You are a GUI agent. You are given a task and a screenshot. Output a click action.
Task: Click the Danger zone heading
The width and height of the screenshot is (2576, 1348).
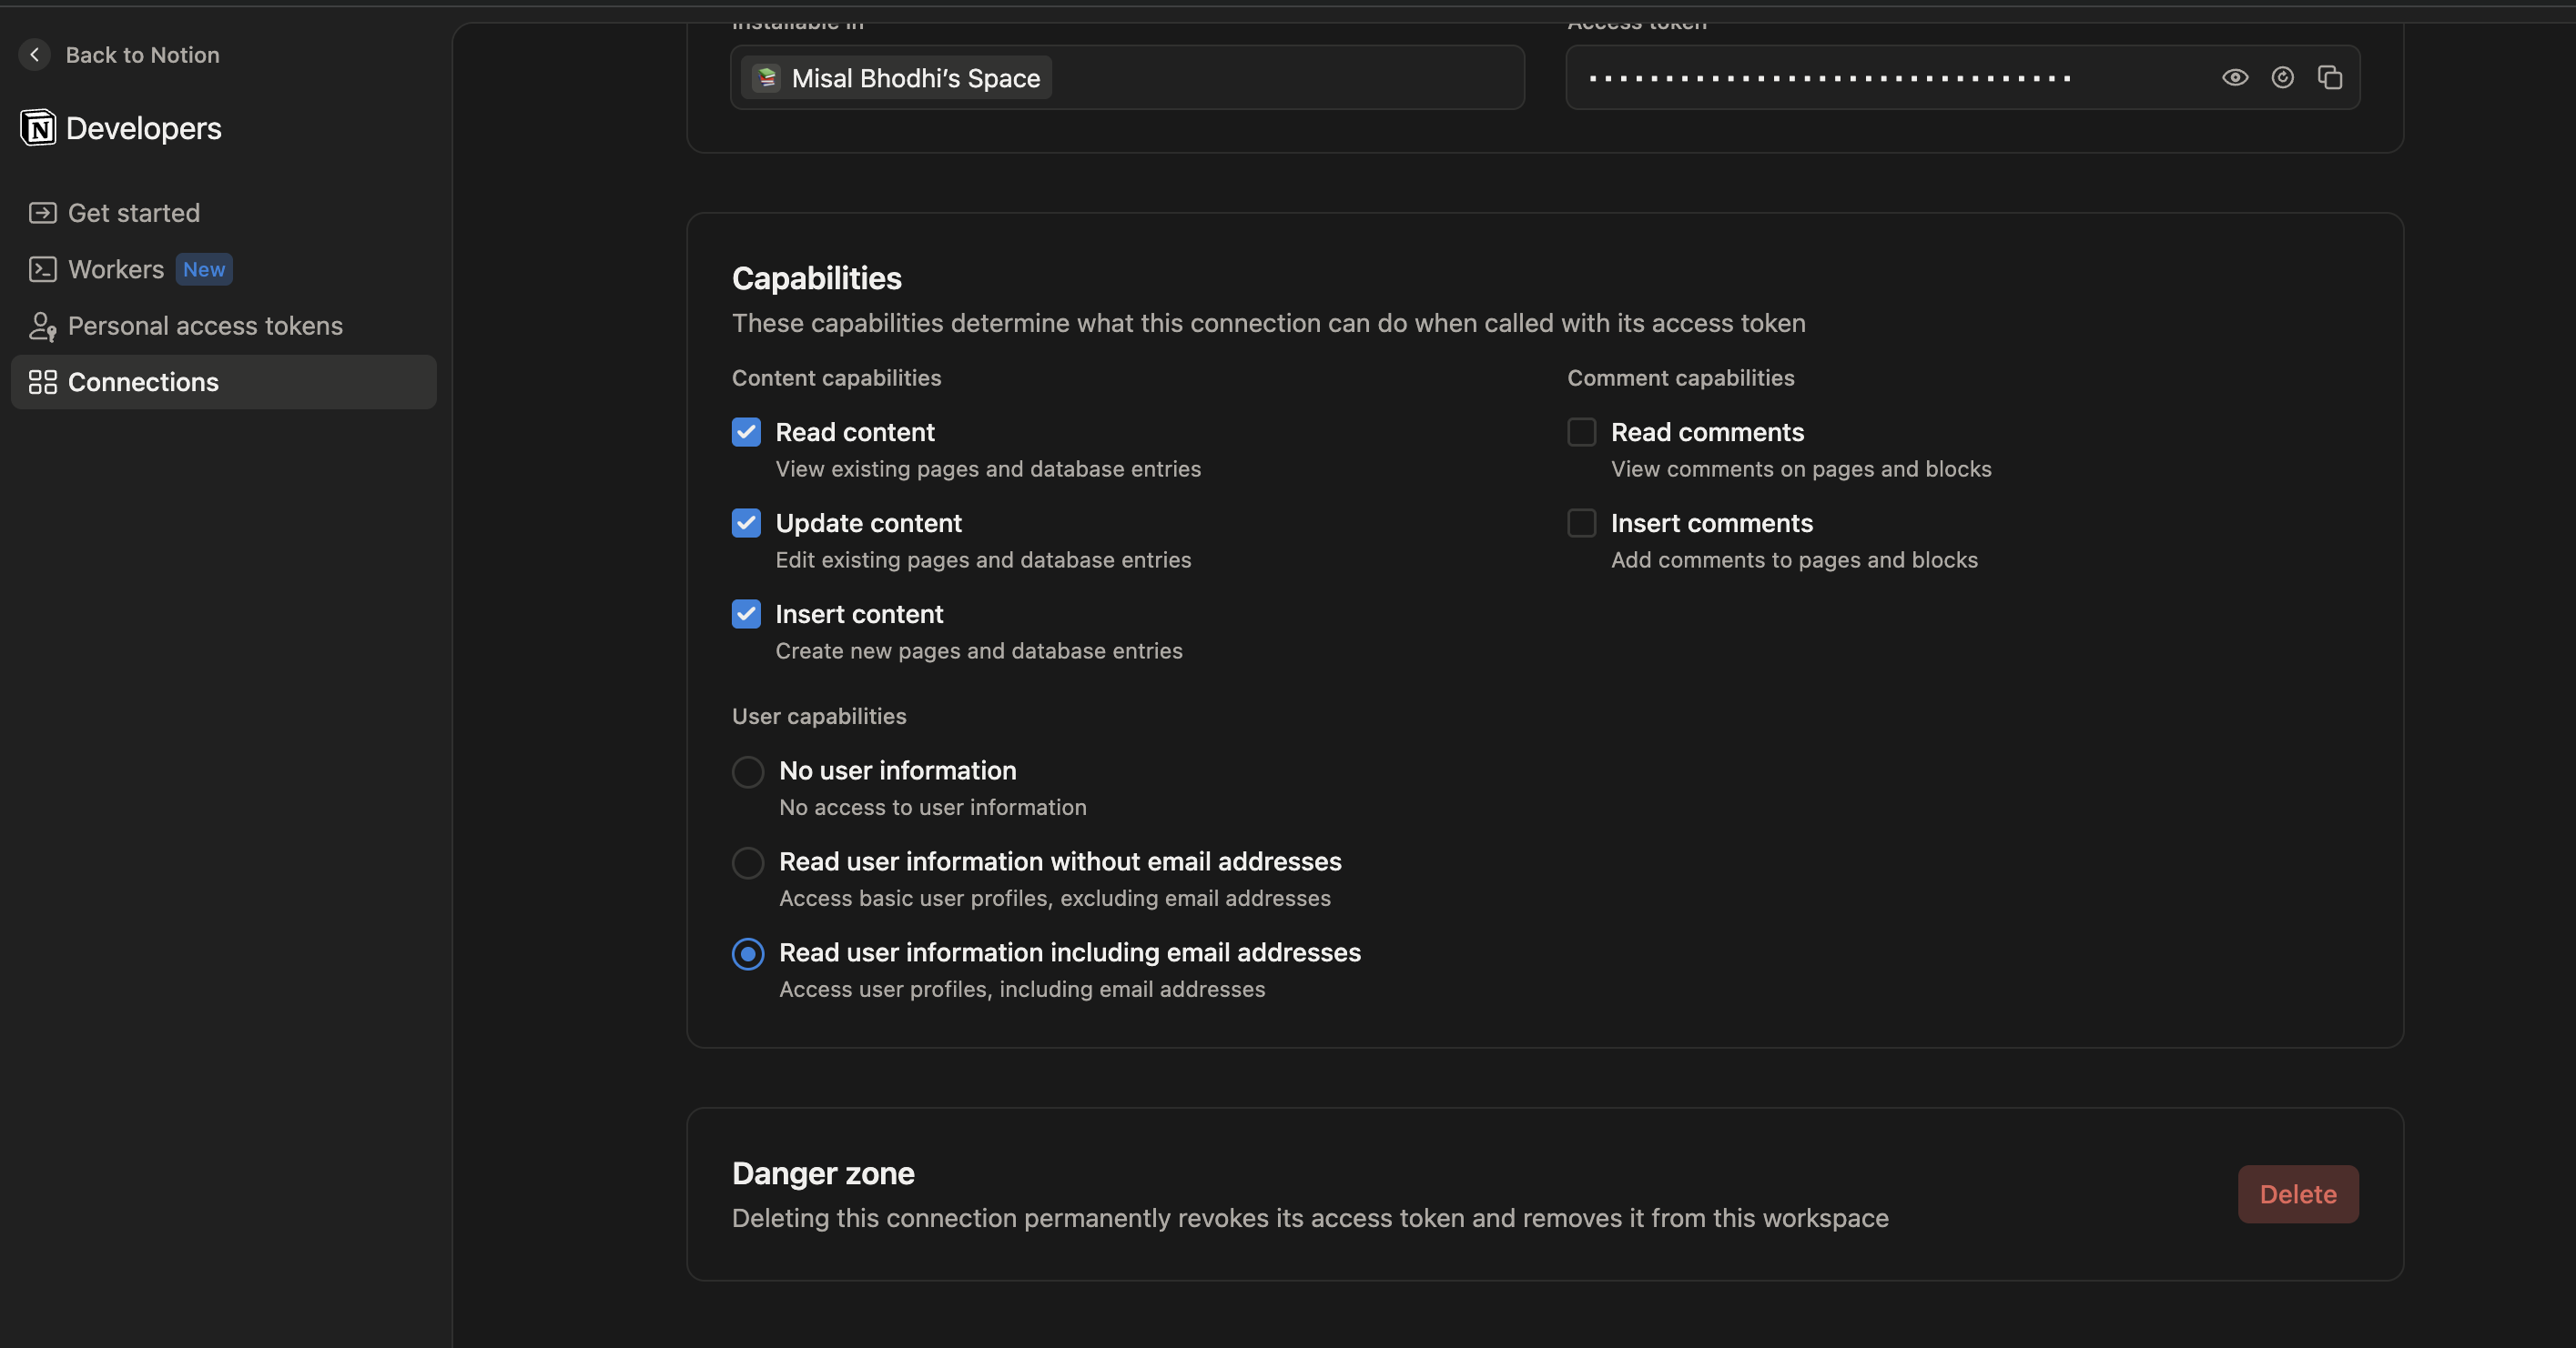pos(823,1173)
